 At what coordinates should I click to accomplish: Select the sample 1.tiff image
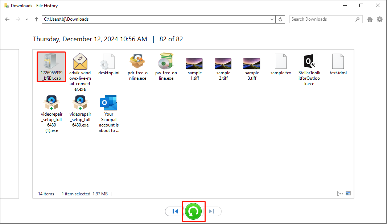pyautogui.click(x=194, y=69)
